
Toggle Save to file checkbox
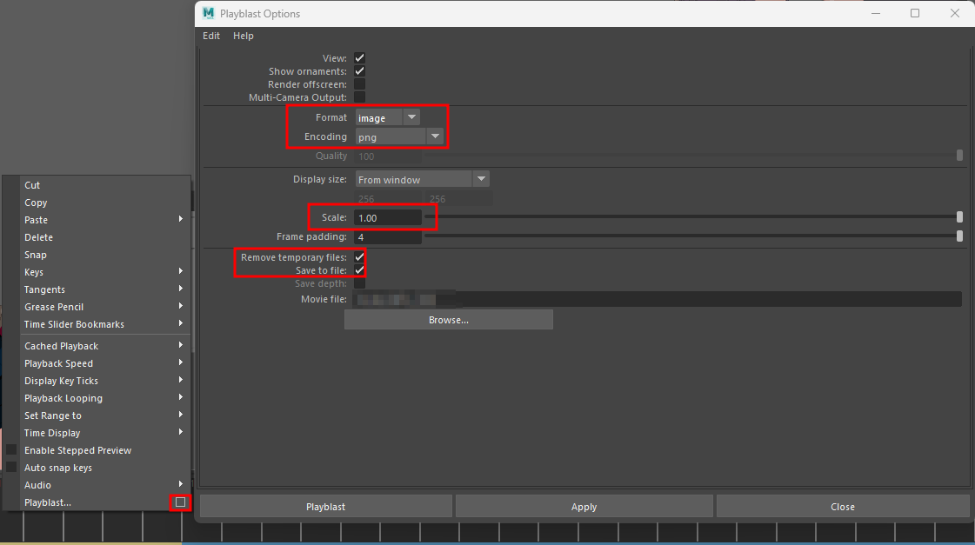point(359,270)
